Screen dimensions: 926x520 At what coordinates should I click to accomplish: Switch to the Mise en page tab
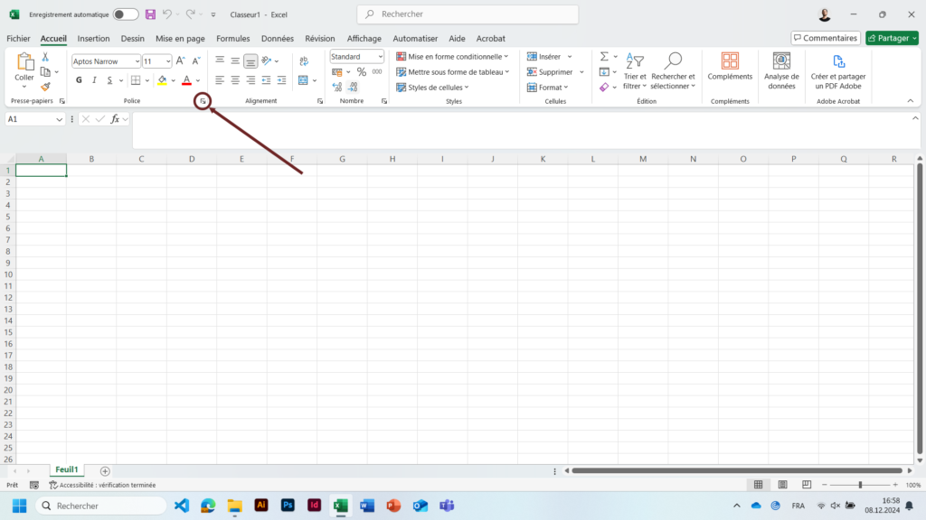(180, 38)
